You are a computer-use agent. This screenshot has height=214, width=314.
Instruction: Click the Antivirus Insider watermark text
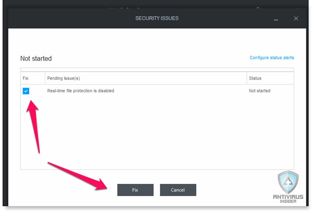(288, 199)
